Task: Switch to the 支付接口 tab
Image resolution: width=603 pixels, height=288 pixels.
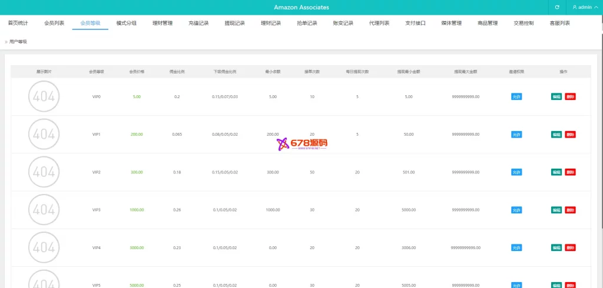Action: [x=415, y=23]
